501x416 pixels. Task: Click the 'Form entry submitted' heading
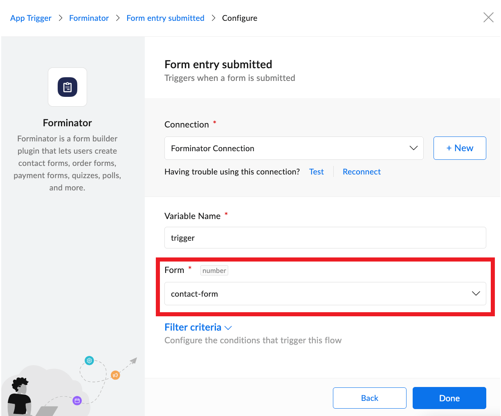218,64
